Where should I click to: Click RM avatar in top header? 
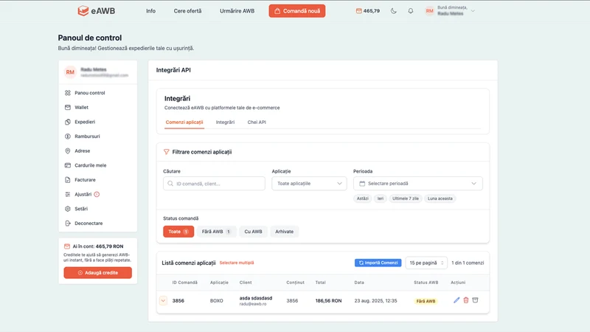click(429, 11)
